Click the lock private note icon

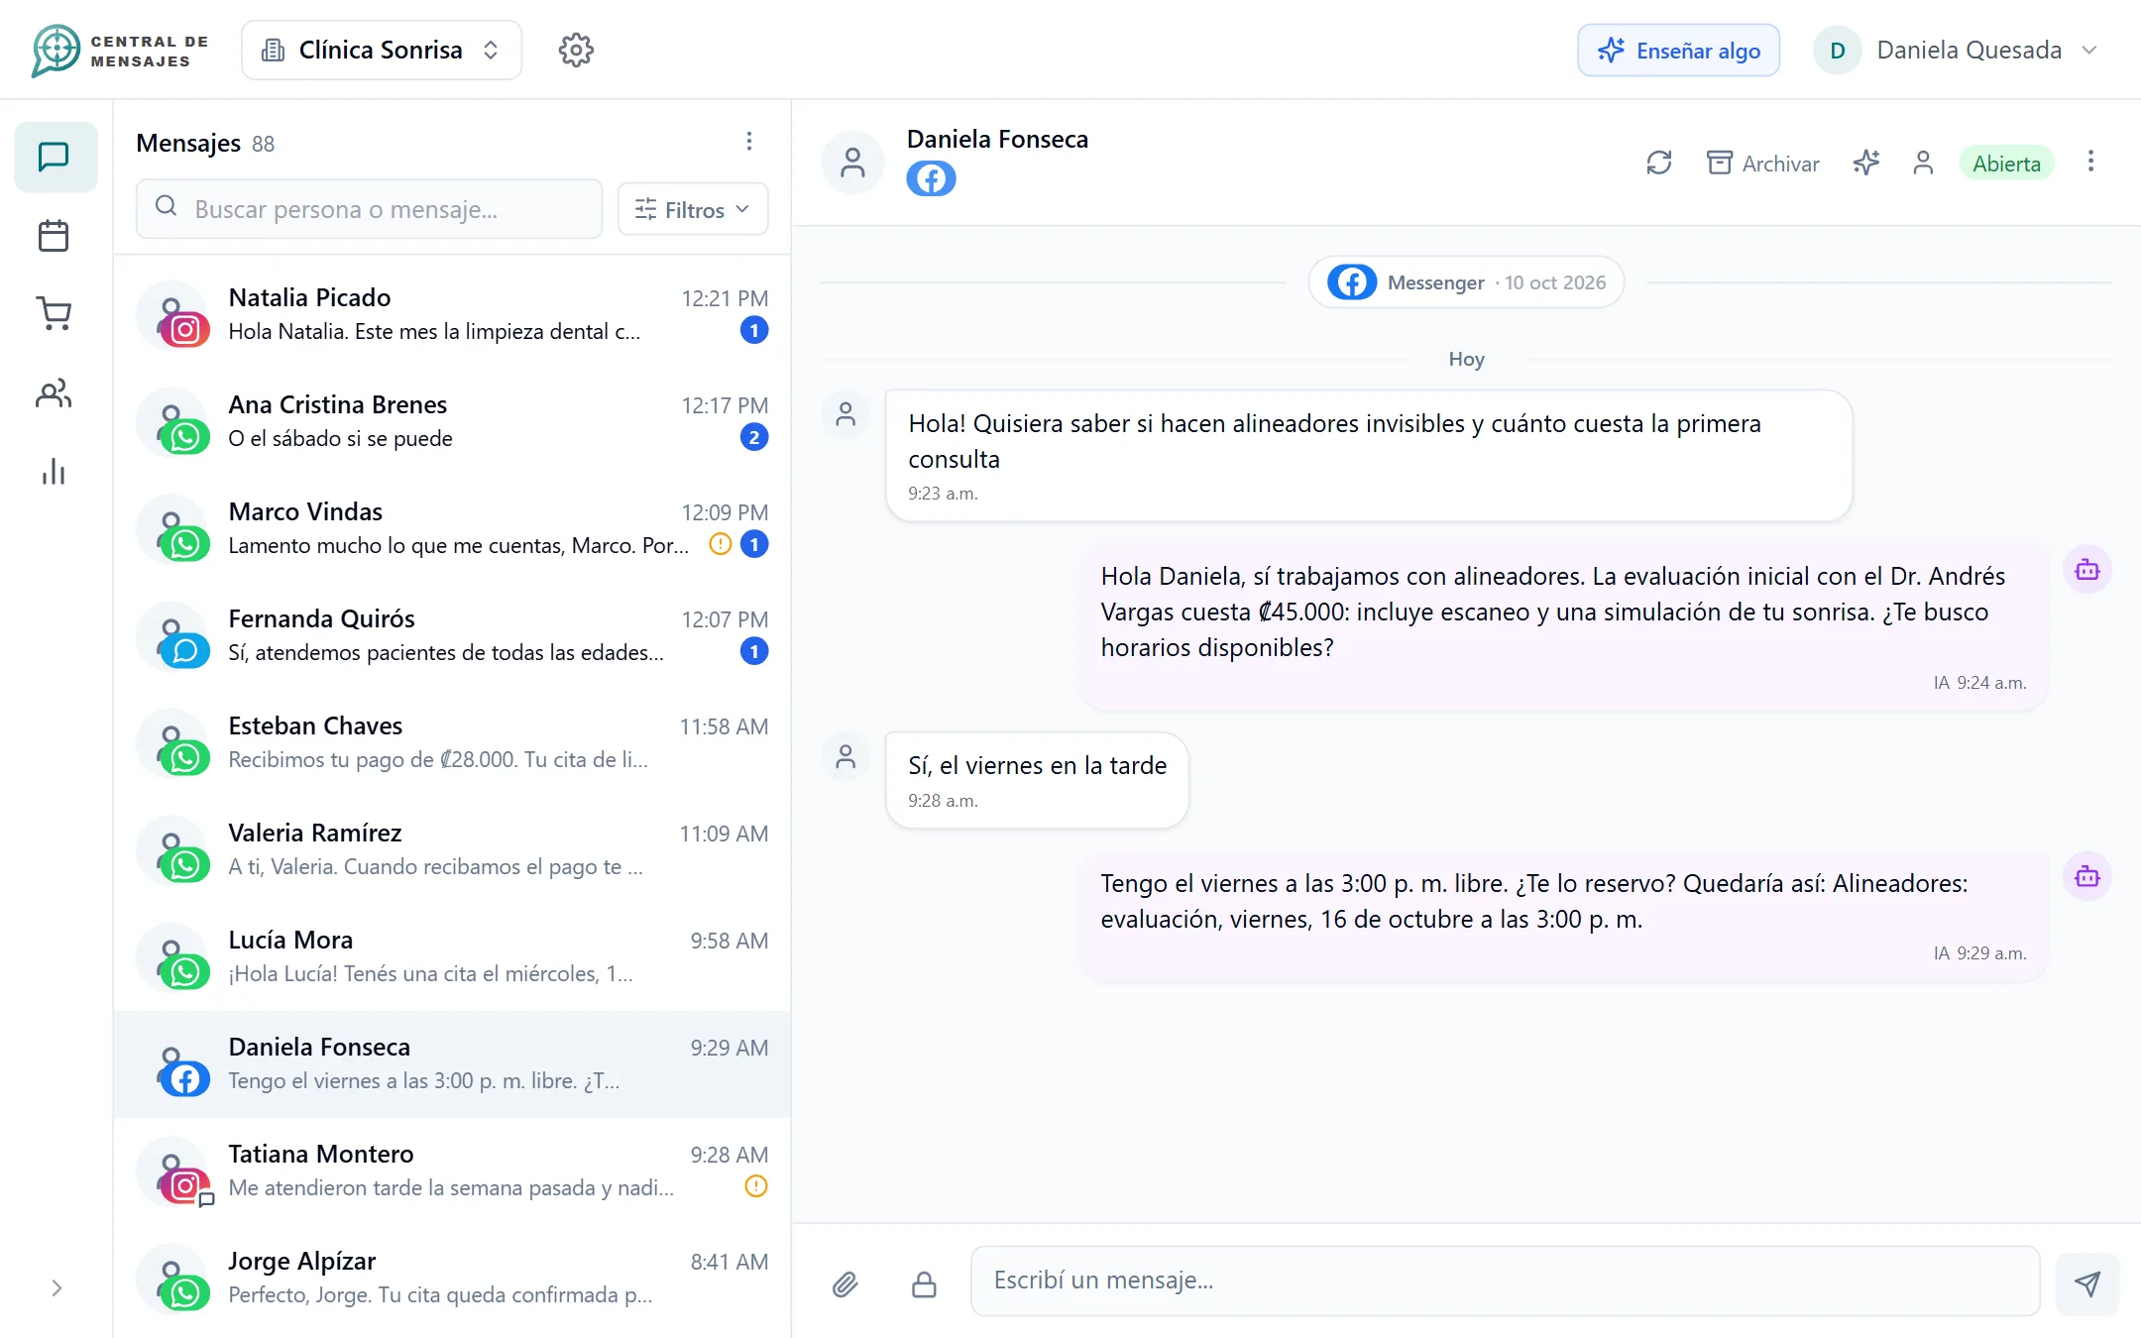tap(924, 1284)
